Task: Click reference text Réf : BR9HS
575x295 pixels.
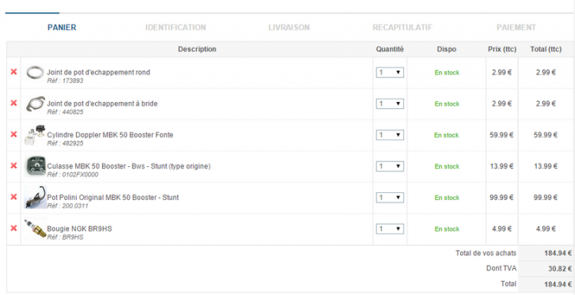Action: pos(65,237)
